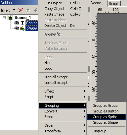Click the Shape object's shapes icon
127x135 pixels.
click(x=22, y=28)
